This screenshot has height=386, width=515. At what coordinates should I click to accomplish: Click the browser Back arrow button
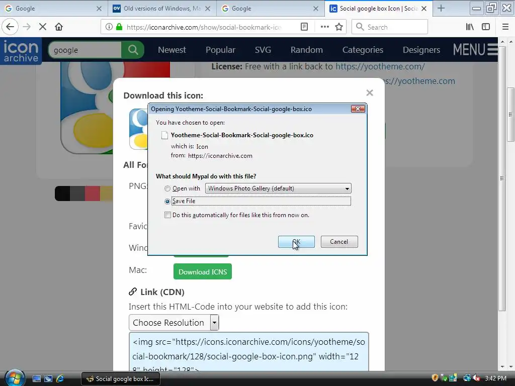[10, 27]
